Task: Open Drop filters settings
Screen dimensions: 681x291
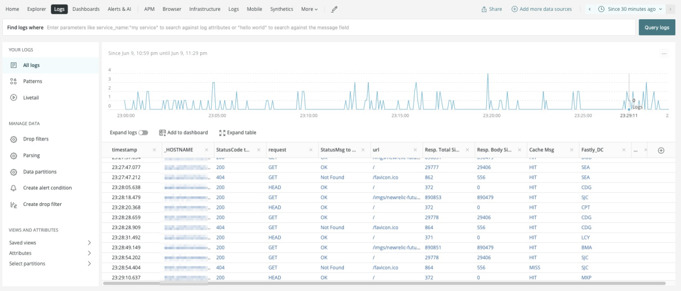Action: [35, 139]
